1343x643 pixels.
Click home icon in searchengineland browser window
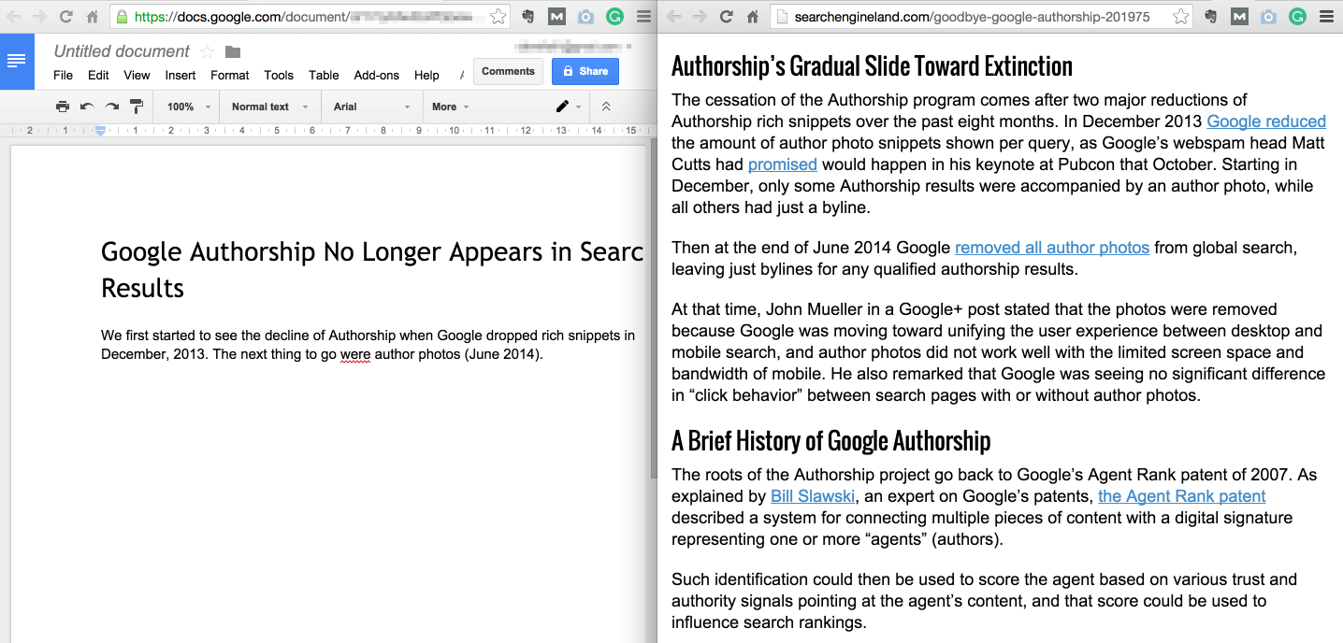click(752, 17)
